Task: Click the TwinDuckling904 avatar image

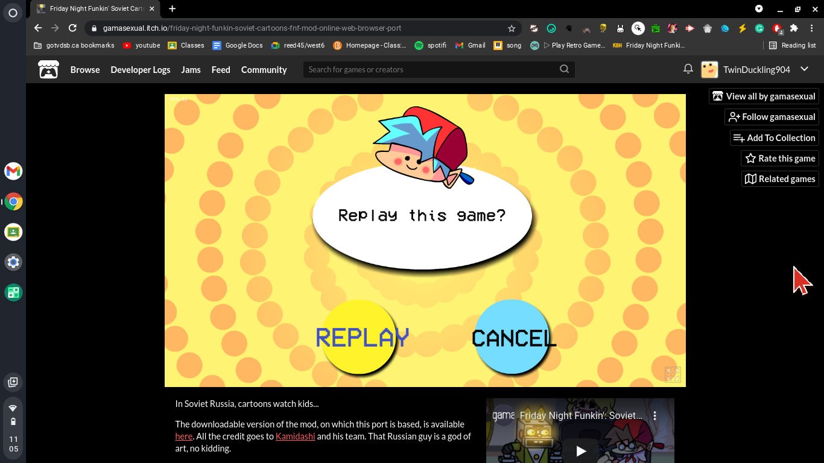Action: [709, 69]
